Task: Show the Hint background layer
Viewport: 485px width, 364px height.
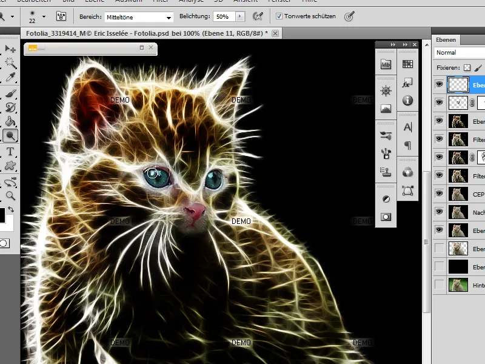Action: [439, 285]
